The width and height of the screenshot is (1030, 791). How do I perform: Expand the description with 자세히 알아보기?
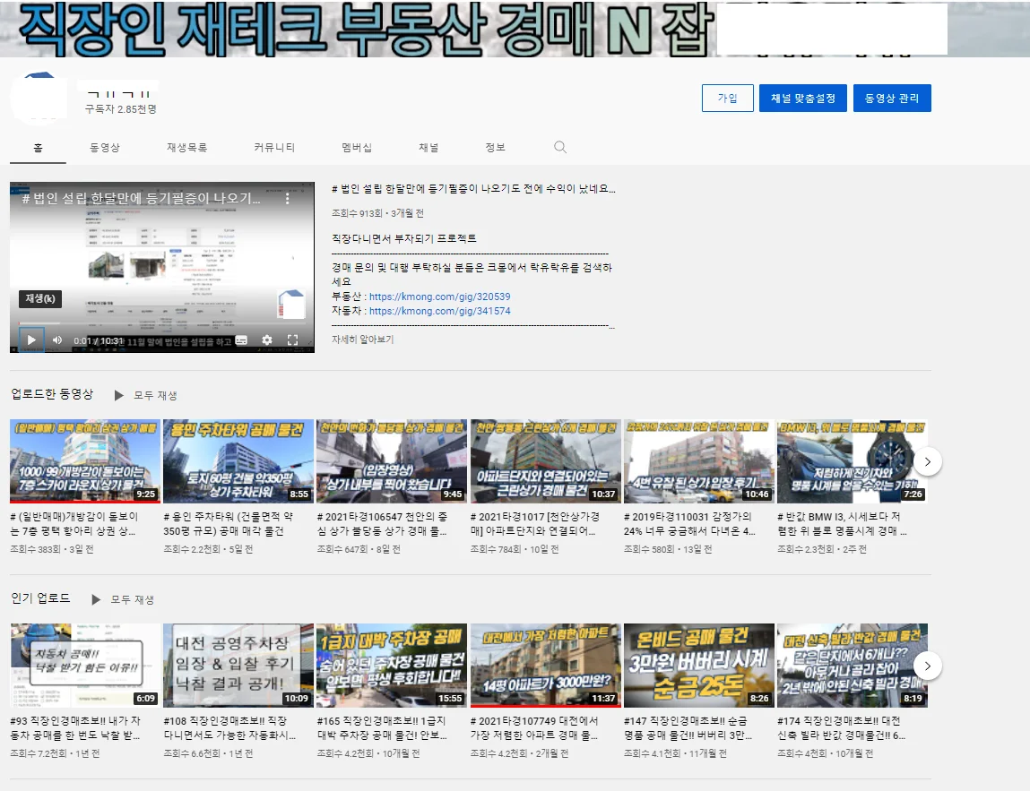(363, 339)
